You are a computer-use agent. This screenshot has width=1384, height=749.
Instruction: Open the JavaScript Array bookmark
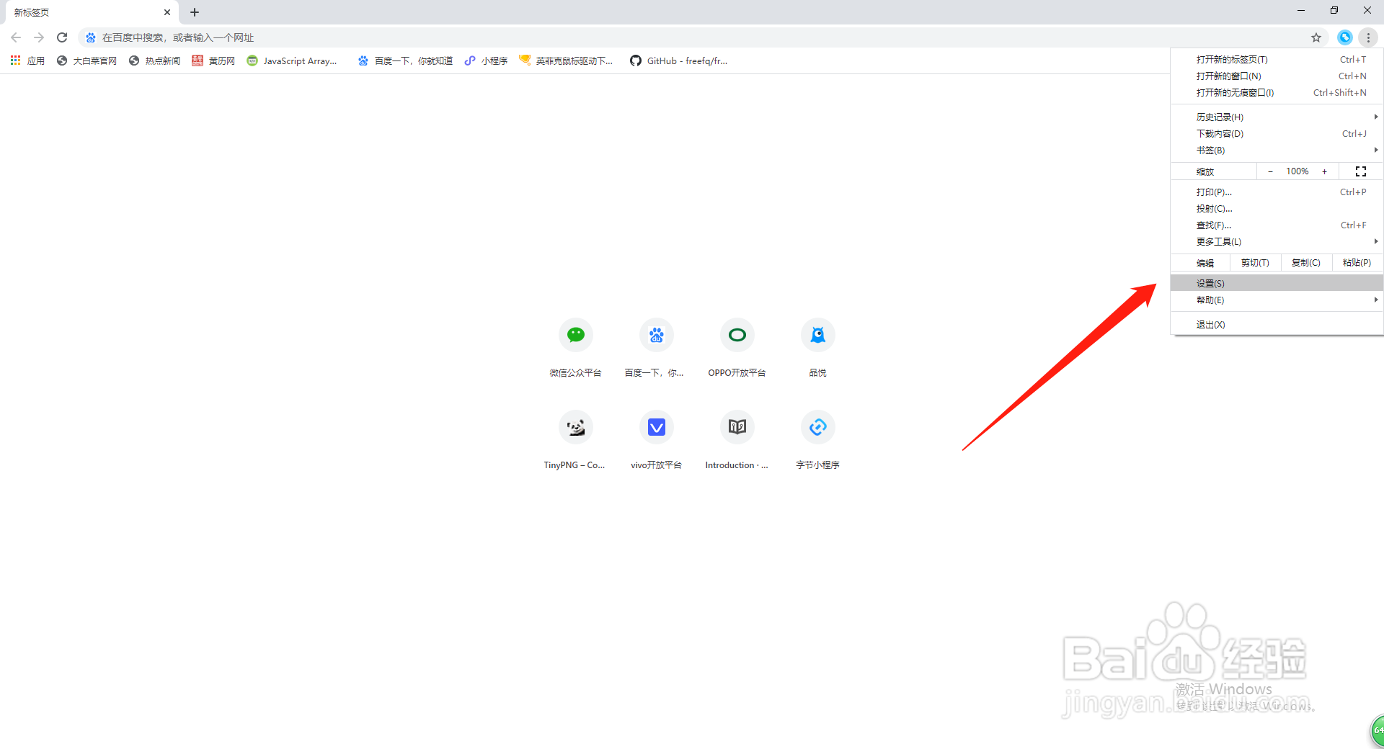coord(292,61)
